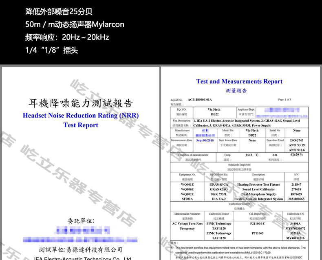Click the "Test and Measurements Report" heading
The image size is (322, 260).
click(x=239, y=81)
